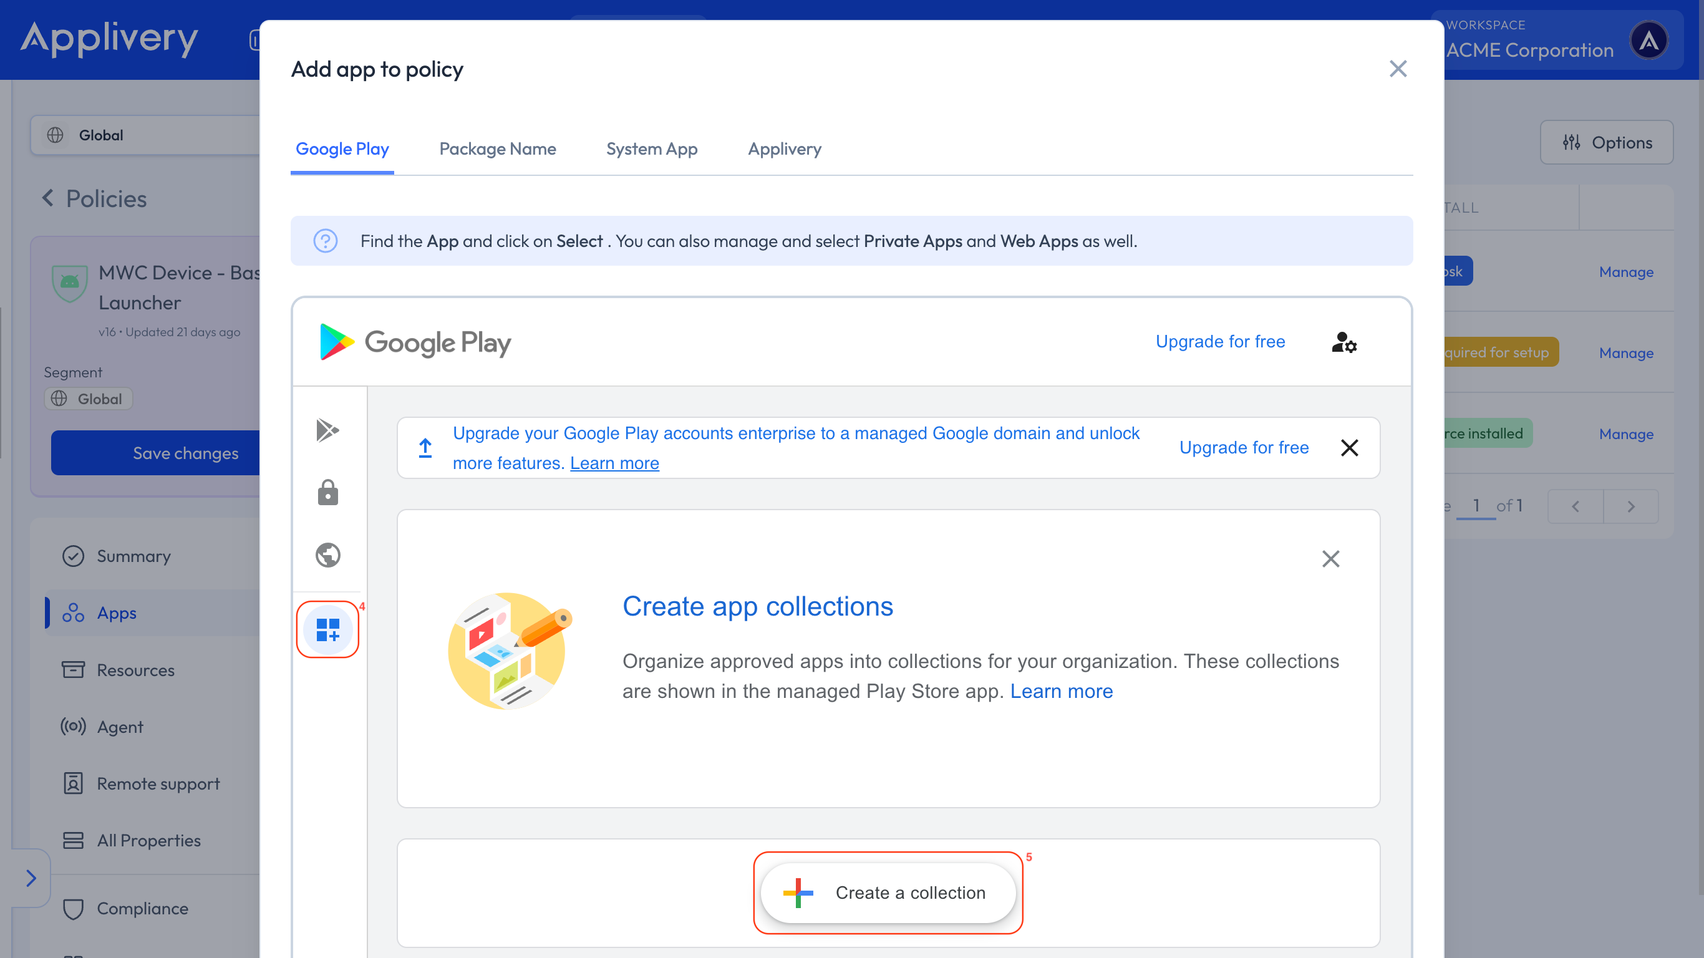1704x958 pixels.
Task: Switch to the Package Name tab
Action: click(x=498, y=149)
